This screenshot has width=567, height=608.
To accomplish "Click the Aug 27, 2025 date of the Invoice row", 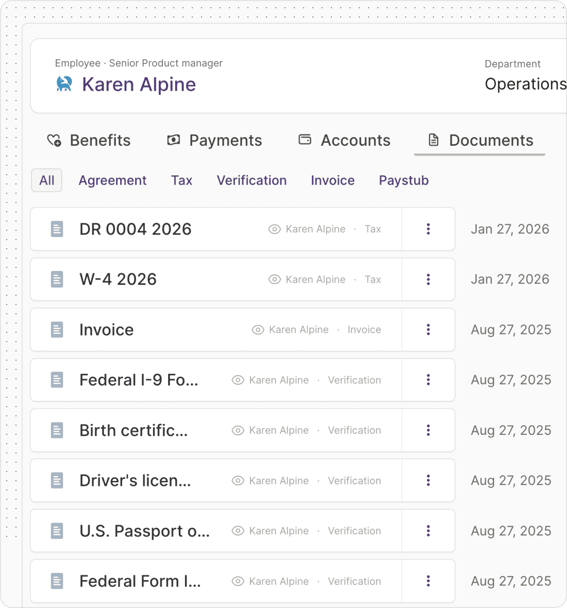I will click(511, 330).
